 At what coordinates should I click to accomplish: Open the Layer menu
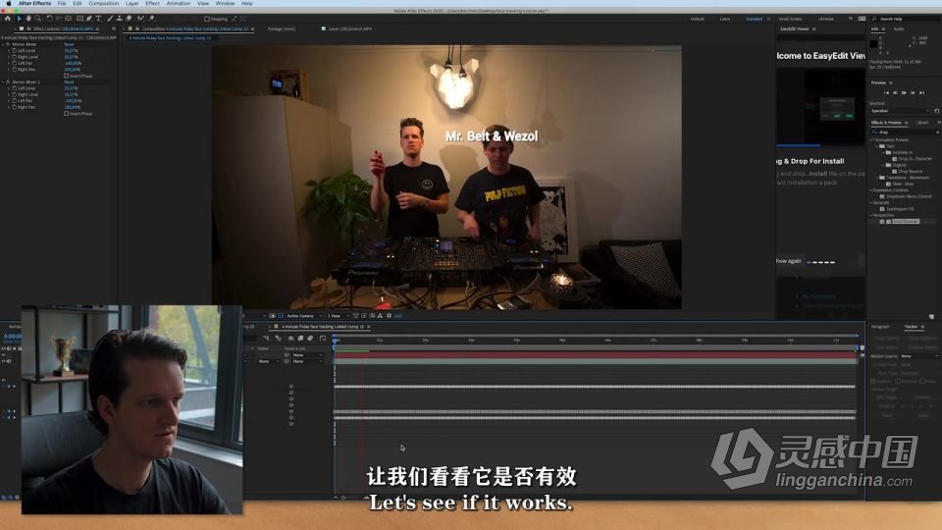(132, 4)
